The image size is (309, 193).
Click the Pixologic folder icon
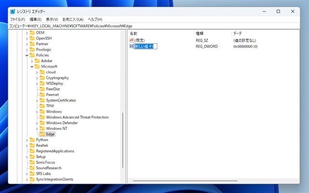click(x=32, y=49)
